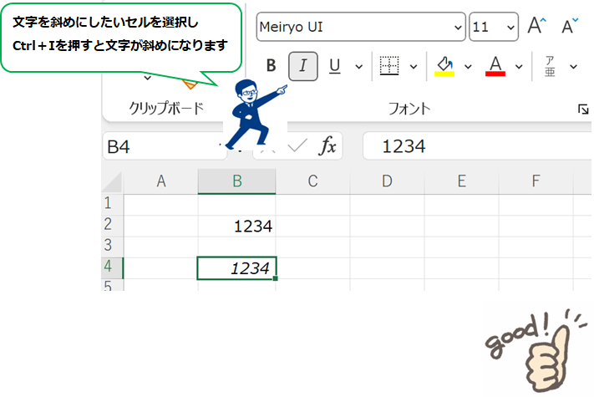Apply red font color
The image size is (594, 397).
(x=495, y=66)
